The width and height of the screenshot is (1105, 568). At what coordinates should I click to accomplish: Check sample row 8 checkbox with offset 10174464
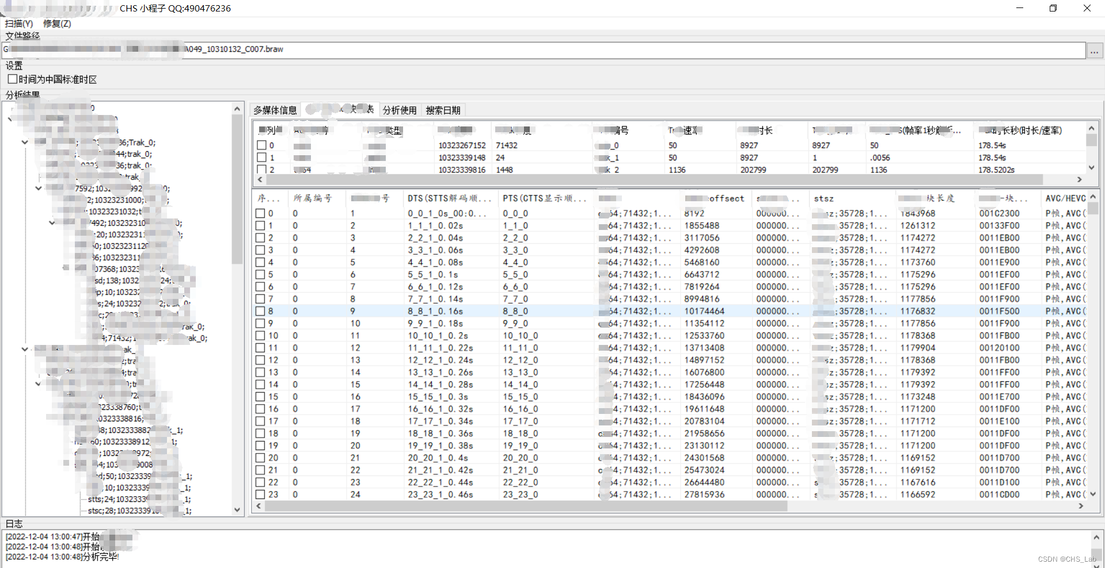[x=260, y=311]
